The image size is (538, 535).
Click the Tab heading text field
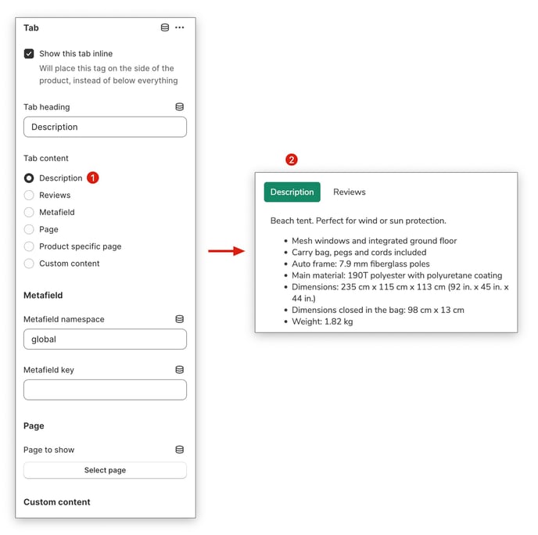click(x=105, y=127)
